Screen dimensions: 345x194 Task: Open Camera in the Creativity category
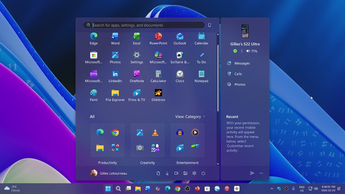point(140,148)
